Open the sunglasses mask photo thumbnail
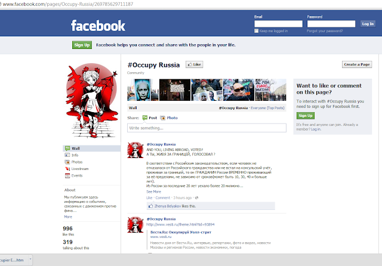This screenshot has width=382, height=266. pyautogui.click(x=239, y=90)
